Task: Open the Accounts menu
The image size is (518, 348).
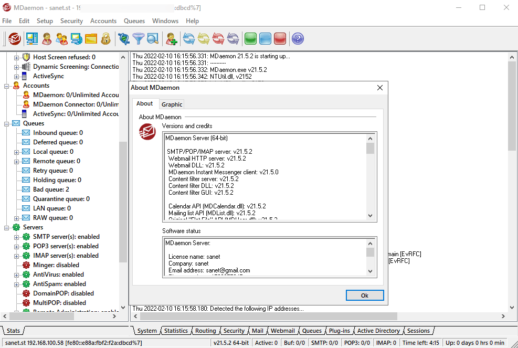Action: (x=103, y=21)
